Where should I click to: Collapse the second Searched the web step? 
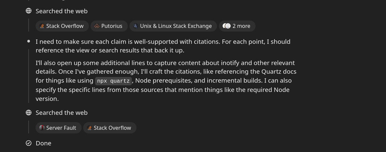[x=62, y=113]
